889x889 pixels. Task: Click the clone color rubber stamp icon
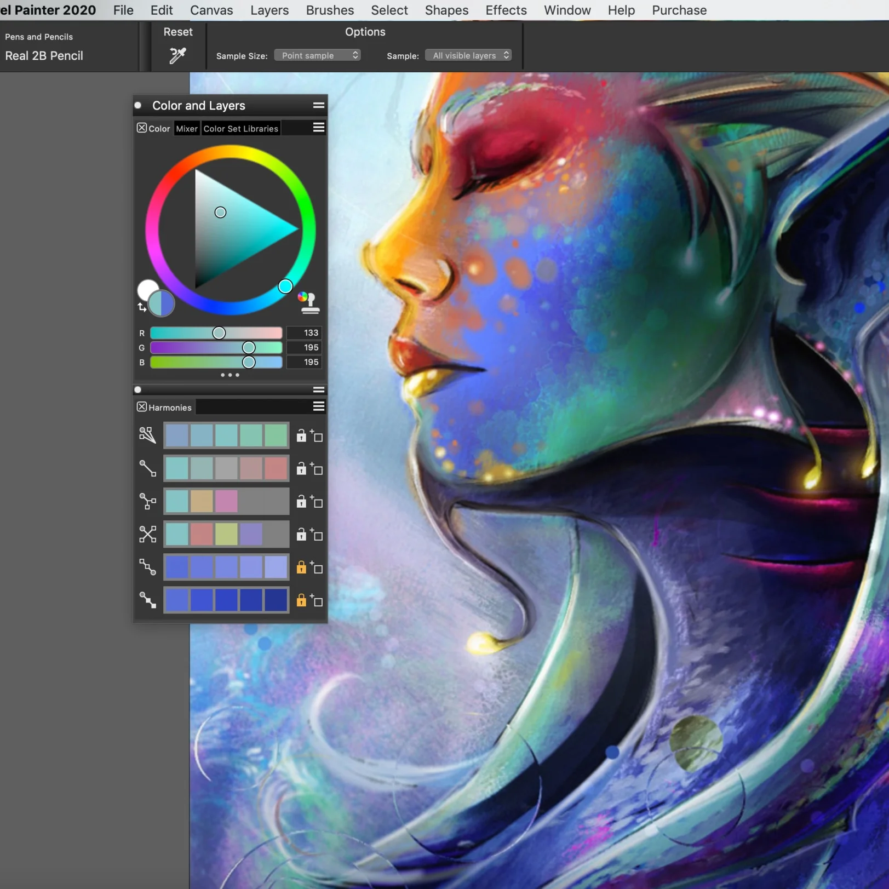point(309,303)
